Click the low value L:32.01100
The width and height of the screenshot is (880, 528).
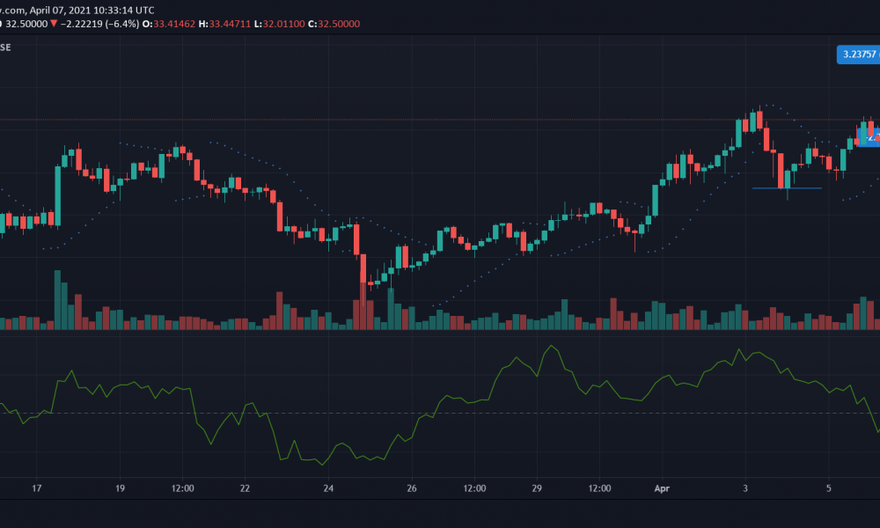280,24
